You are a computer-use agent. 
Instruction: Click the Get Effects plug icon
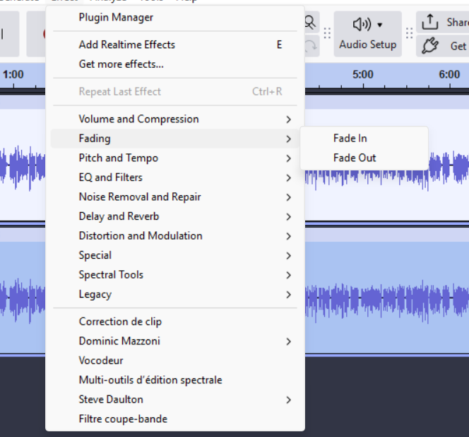[430, 46]
